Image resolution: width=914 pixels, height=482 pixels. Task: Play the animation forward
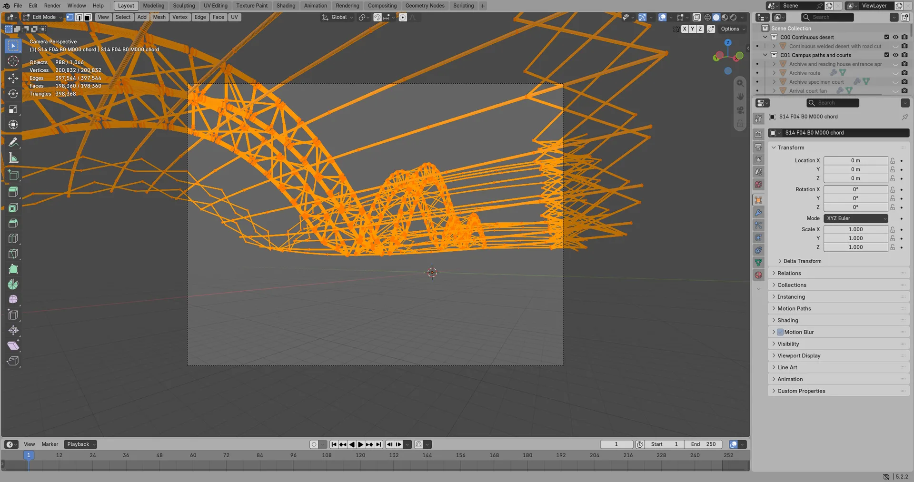361,444
